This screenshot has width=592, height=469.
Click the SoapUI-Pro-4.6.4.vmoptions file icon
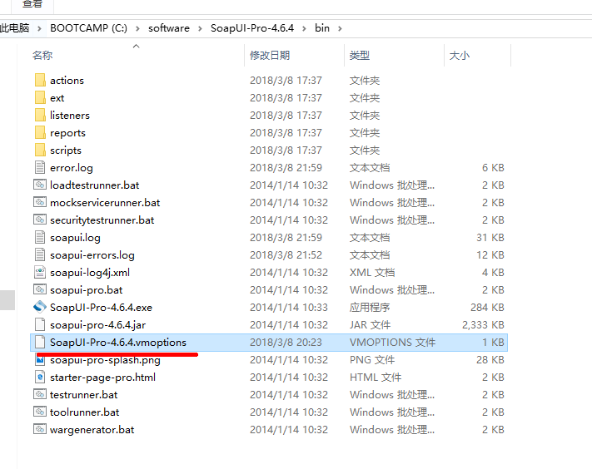(40, 343)
